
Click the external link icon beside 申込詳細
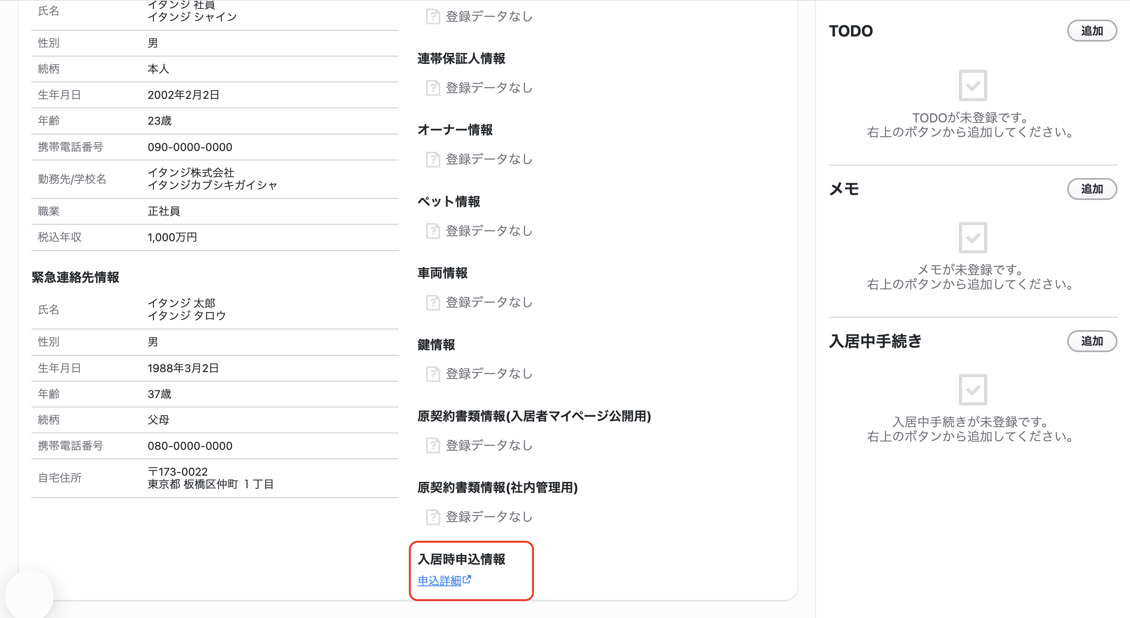[x=467, y=580]
